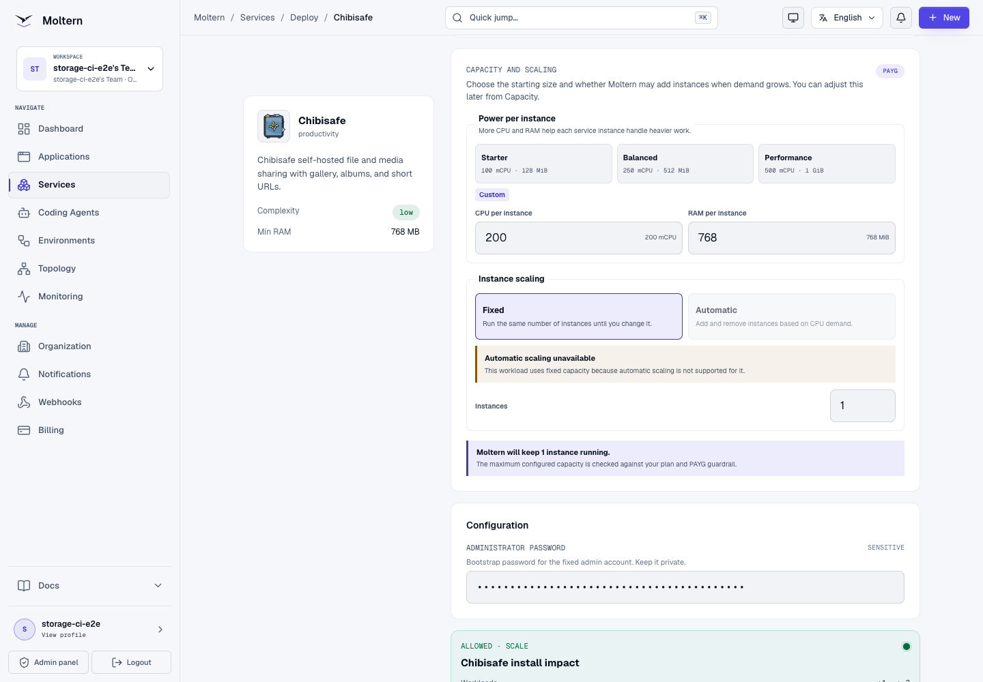Image resolution: width=983 pixels, height=682 pixels.
Task: Go to the Billing page
Action: pos(89,430)
